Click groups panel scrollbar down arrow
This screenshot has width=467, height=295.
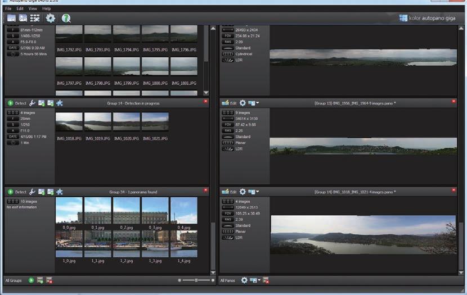213,273
